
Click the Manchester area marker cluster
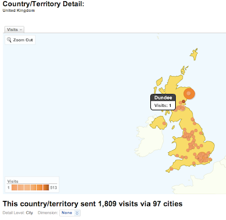click(x=188, y=135)
